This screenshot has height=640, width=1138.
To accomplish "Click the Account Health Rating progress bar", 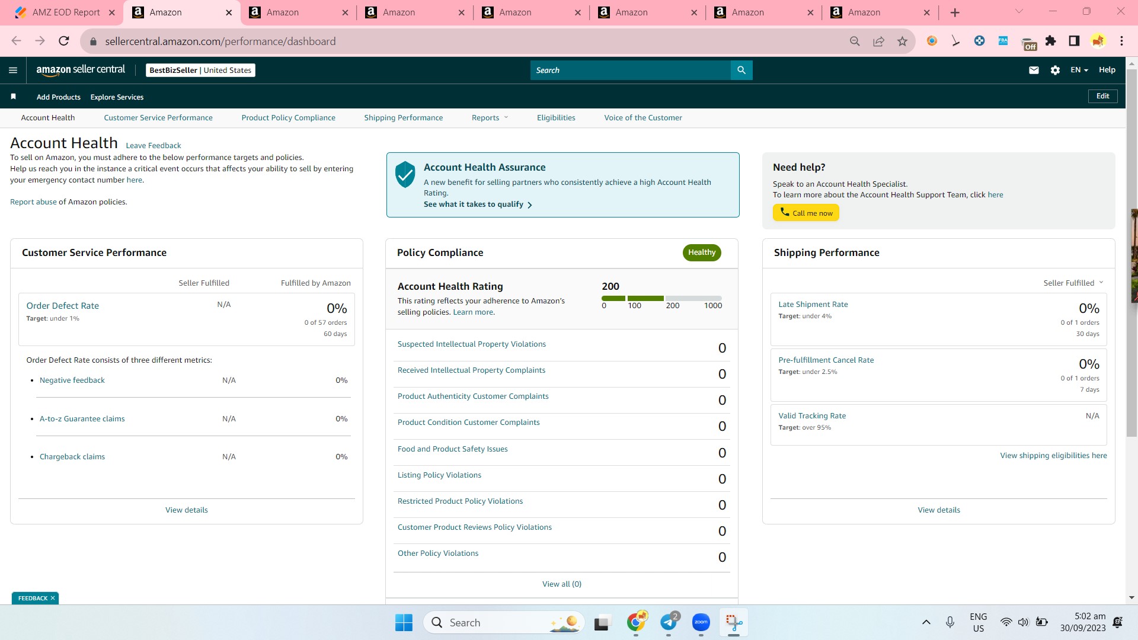I will coord(661,298).
